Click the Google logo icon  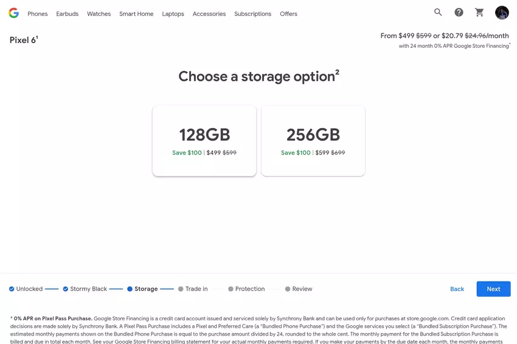13,13
